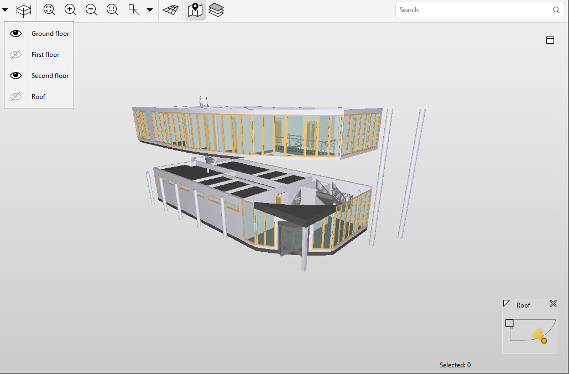Image resolution: width=569 pixels, height=374 pixels.
Task: Select the Second floor entry
Action: pos(50,76)
